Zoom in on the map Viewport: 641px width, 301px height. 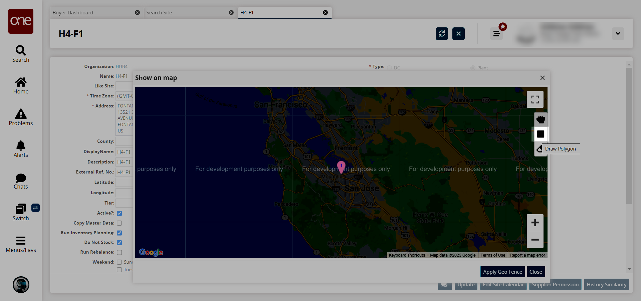[x=535, y=223]
